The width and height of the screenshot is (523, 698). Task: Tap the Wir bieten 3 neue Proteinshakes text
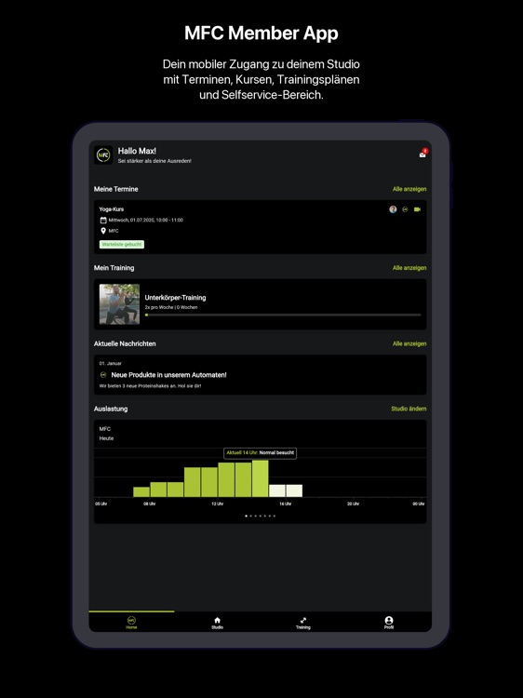(x=151, y=386)
